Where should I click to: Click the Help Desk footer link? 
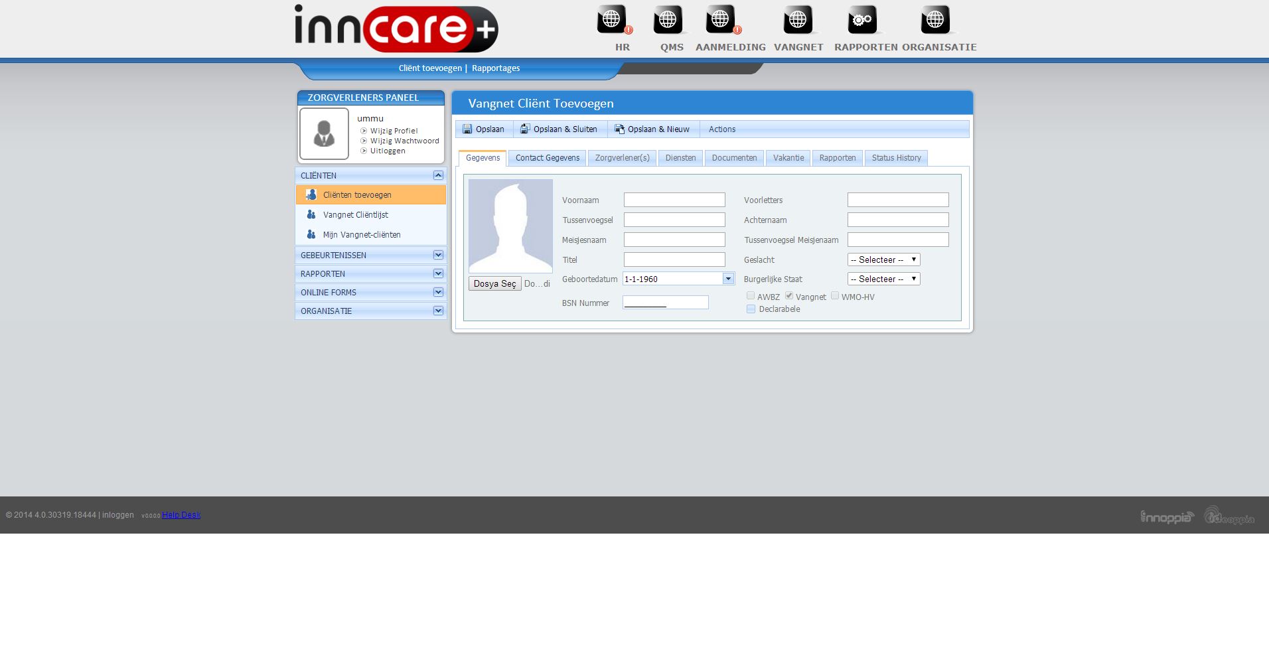tap(181, 515)
